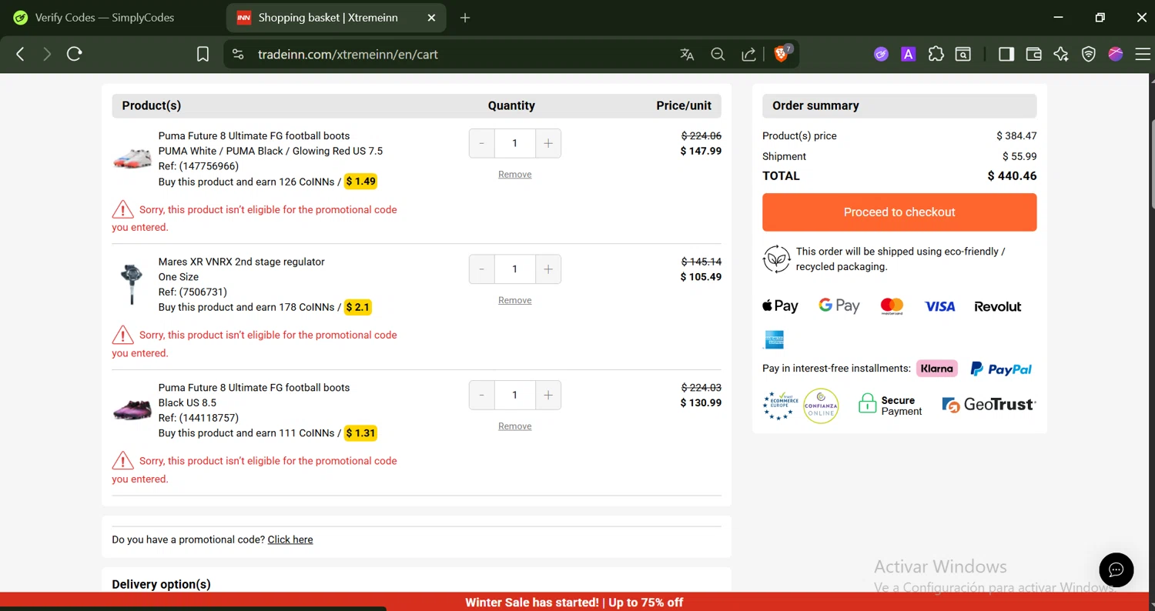Click the Apple Pay logo

780,306
